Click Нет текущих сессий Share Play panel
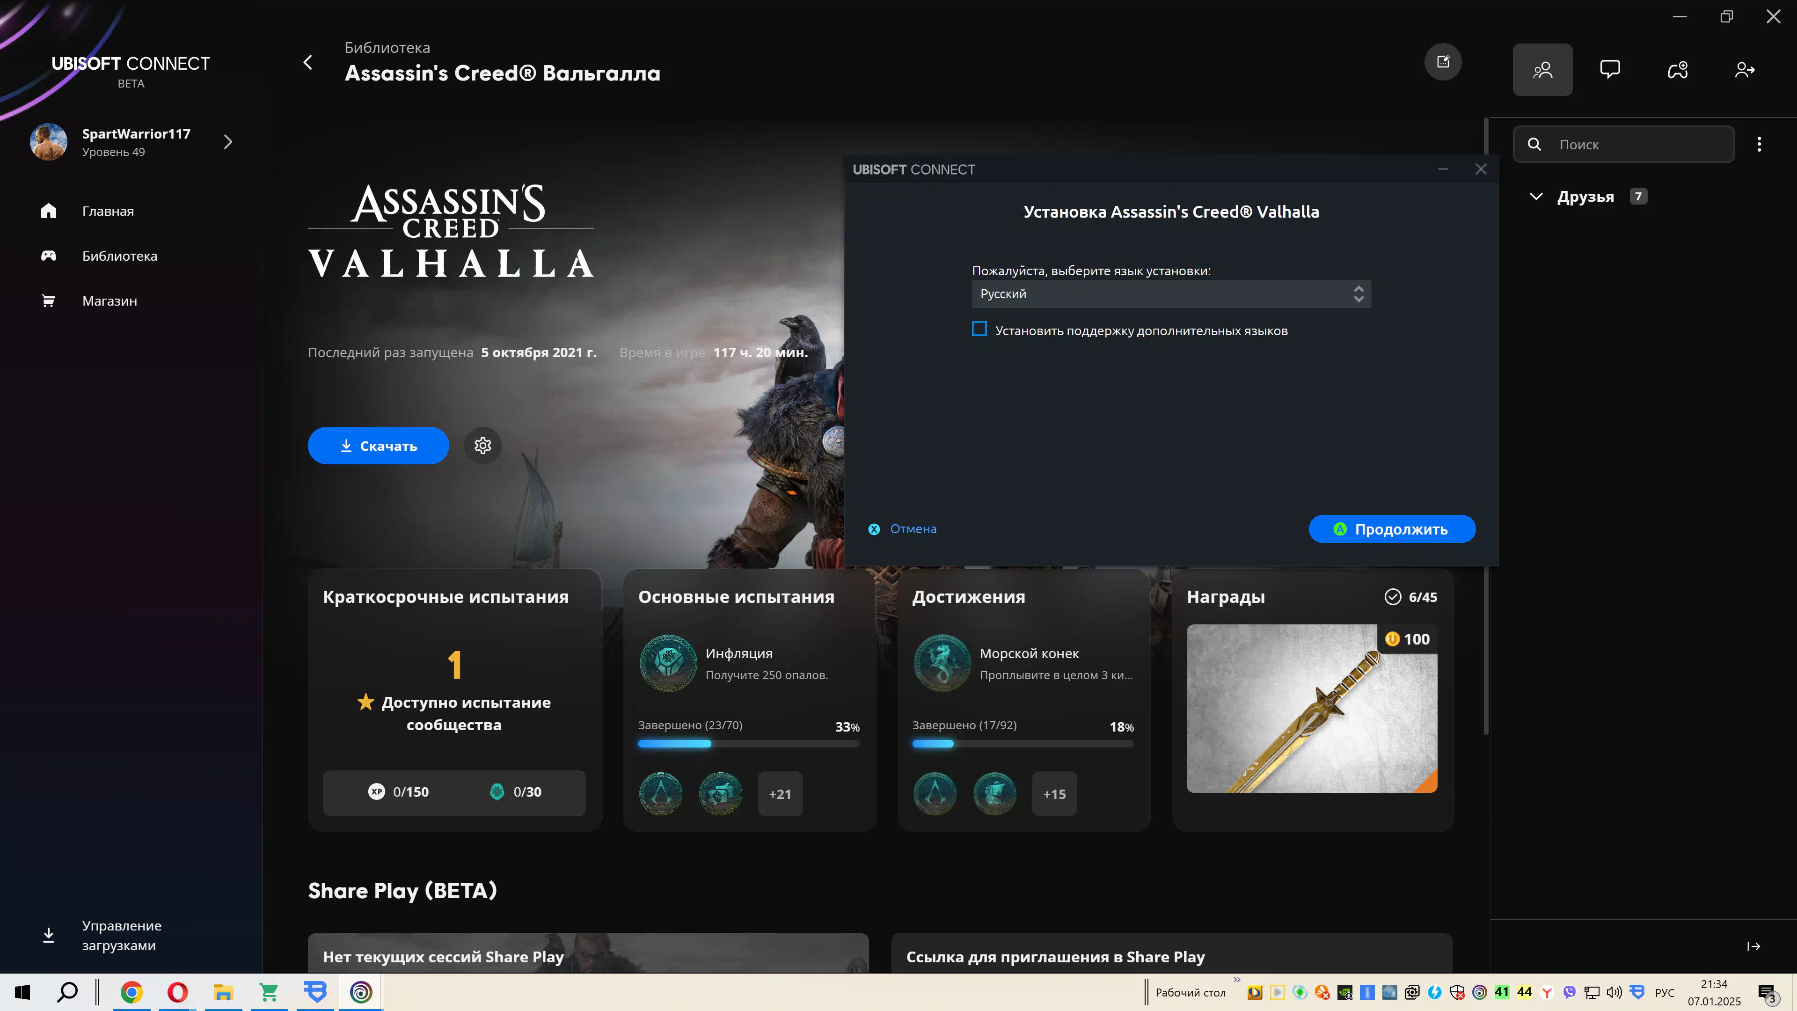This screenshot has height=1011, width=1797. (x=588, y=954)
